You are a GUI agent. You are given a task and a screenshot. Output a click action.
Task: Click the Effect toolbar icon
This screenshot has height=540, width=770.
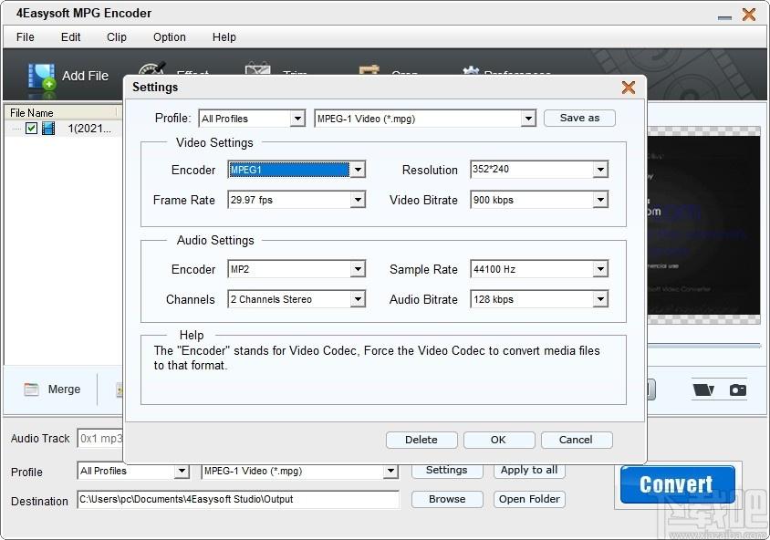click(151, 68)
